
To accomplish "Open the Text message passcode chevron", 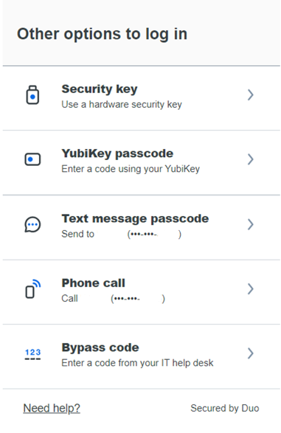I will pos(250,224).
